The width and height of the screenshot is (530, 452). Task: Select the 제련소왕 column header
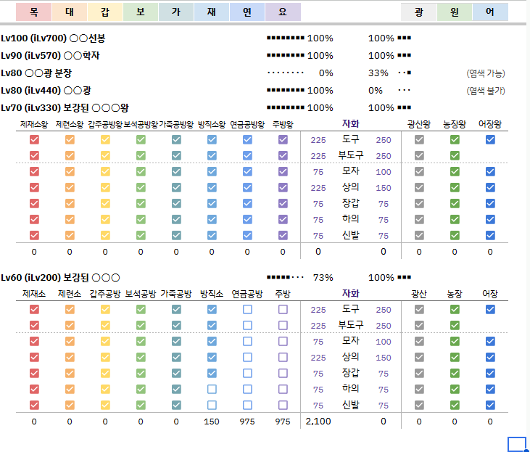(70, 125)
